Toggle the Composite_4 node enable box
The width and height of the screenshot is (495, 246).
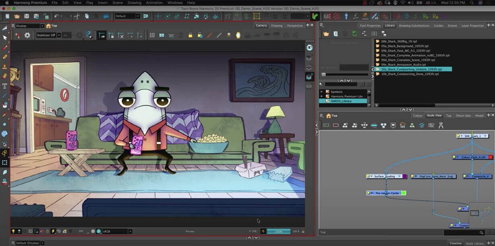click(465, 176)
